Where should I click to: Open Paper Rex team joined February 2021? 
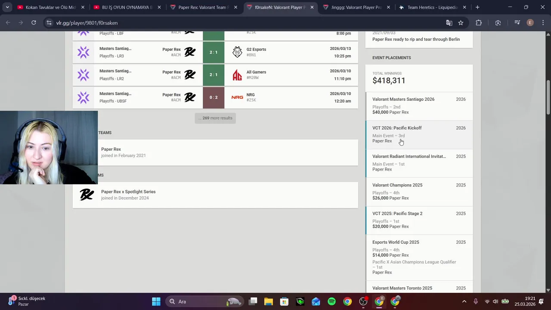coord(215,152)
